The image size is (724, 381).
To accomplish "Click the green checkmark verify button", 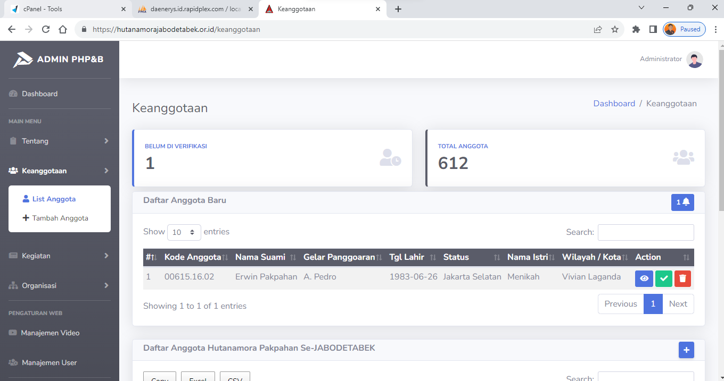I will [663, 278].
